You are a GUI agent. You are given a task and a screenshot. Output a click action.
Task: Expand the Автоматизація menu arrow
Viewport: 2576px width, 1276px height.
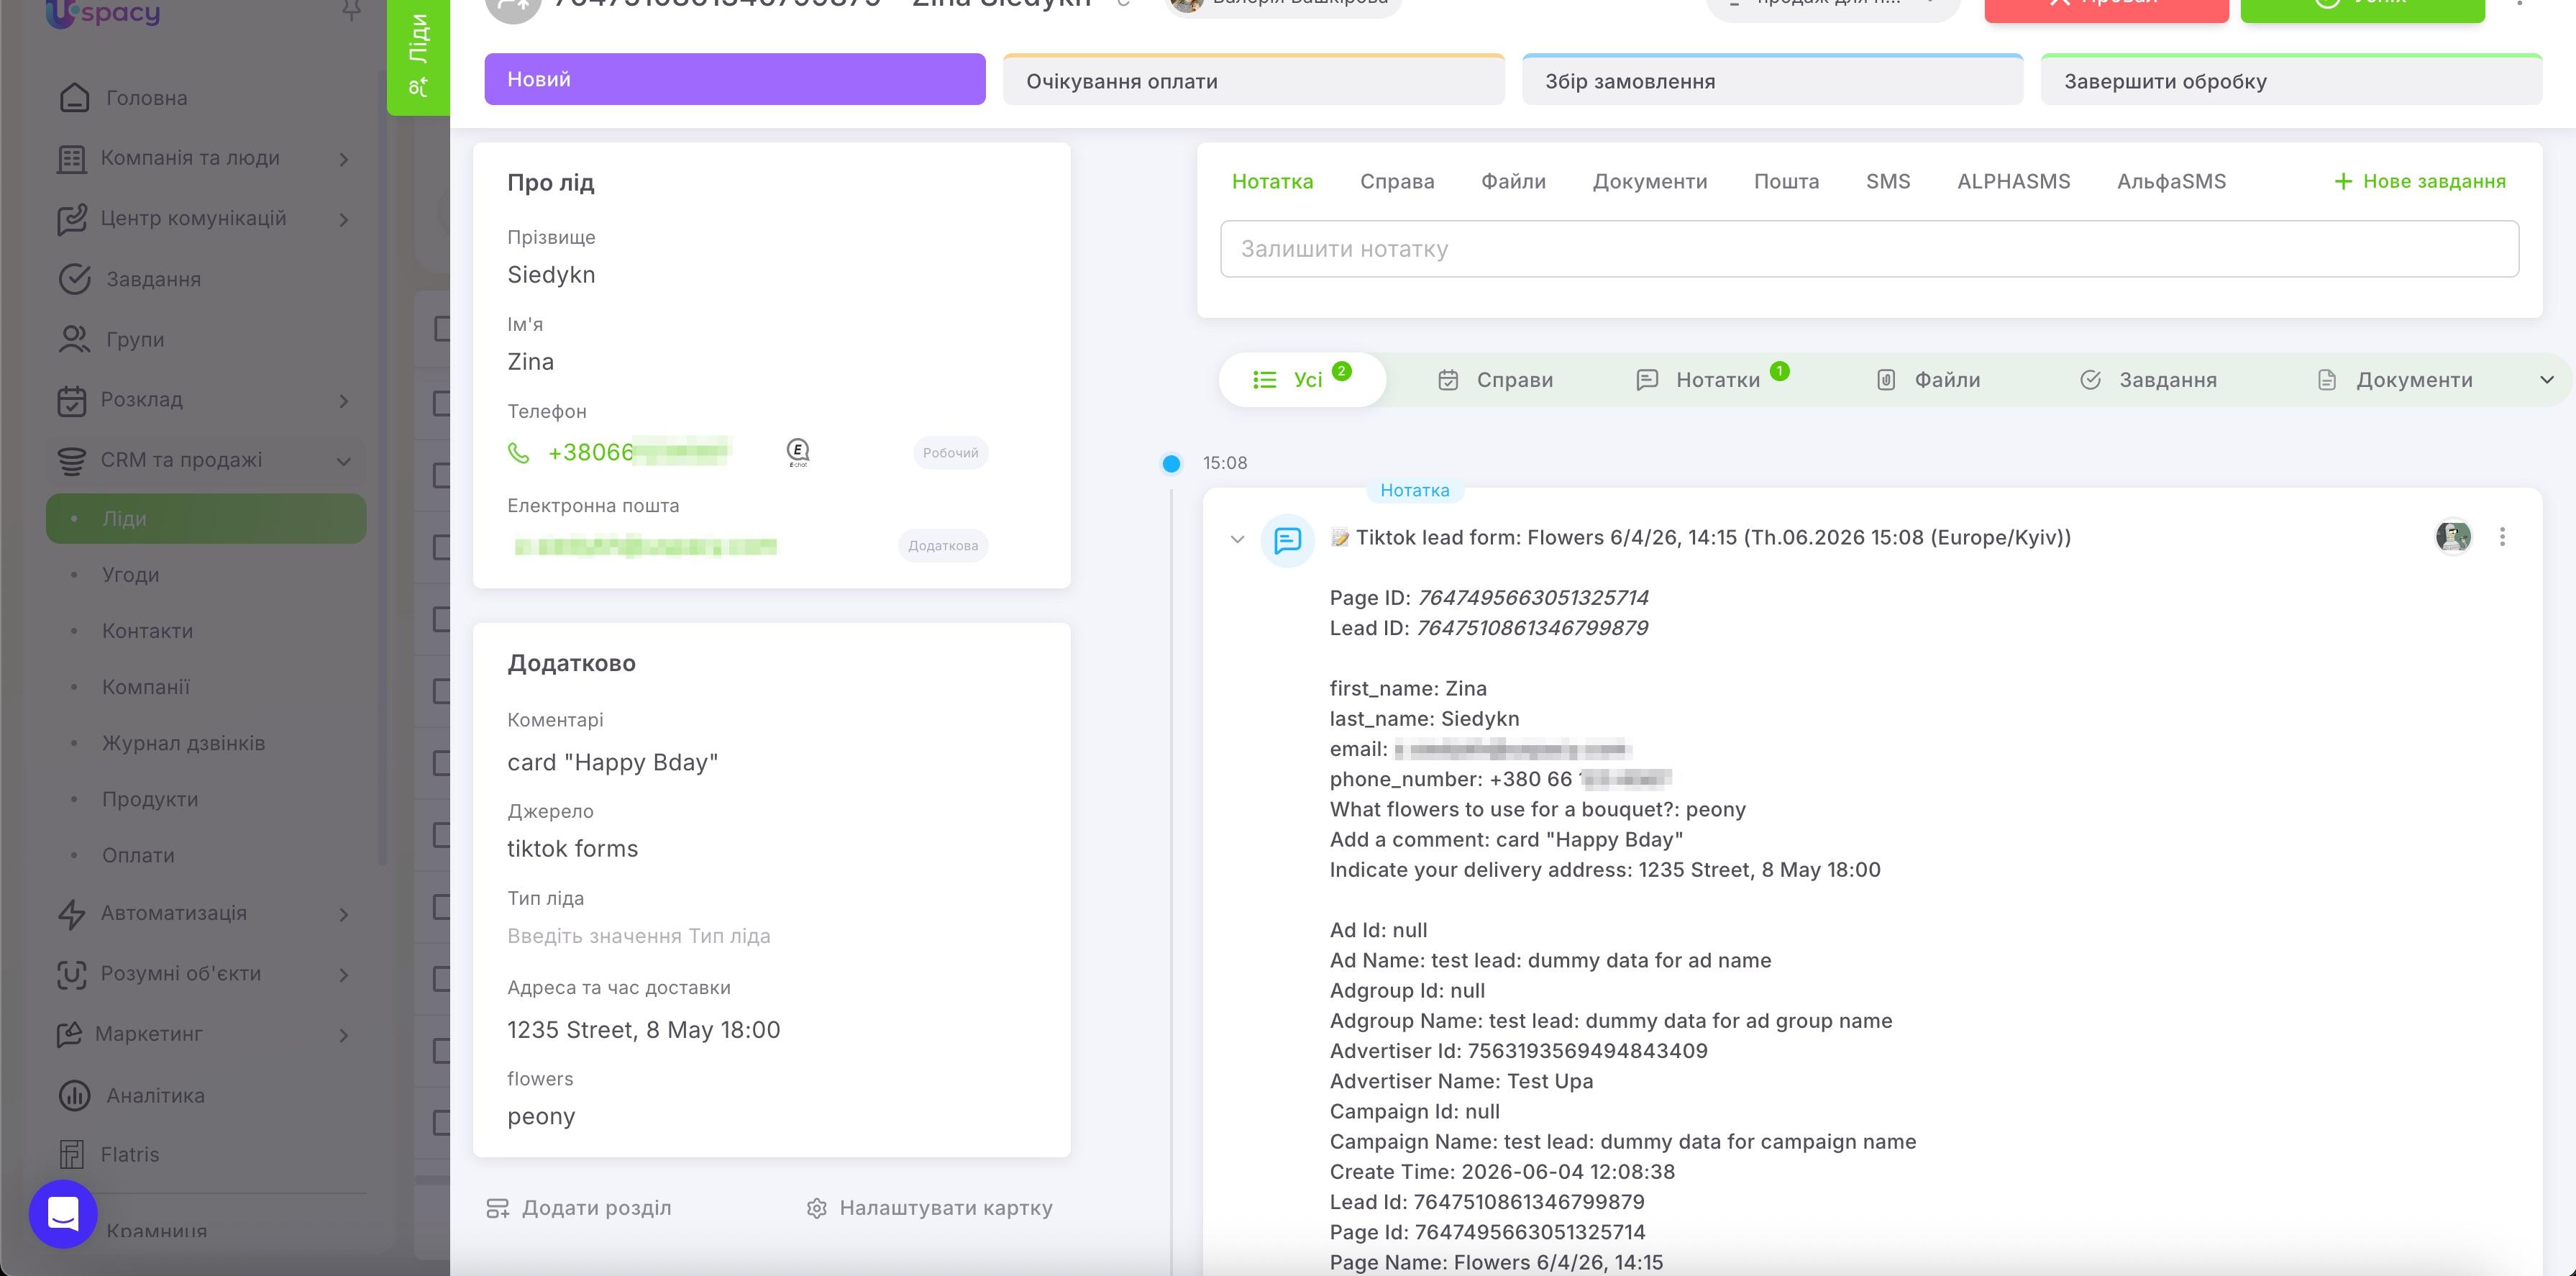pyautogui.click(x=343, y=914)
